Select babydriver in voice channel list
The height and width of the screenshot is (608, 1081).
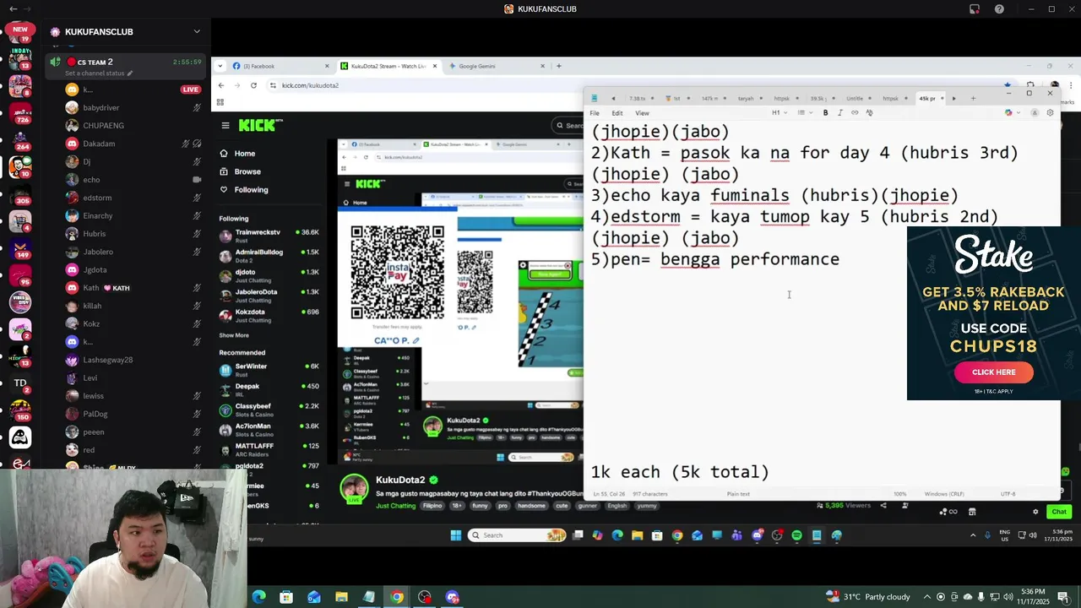pos(101,108)
